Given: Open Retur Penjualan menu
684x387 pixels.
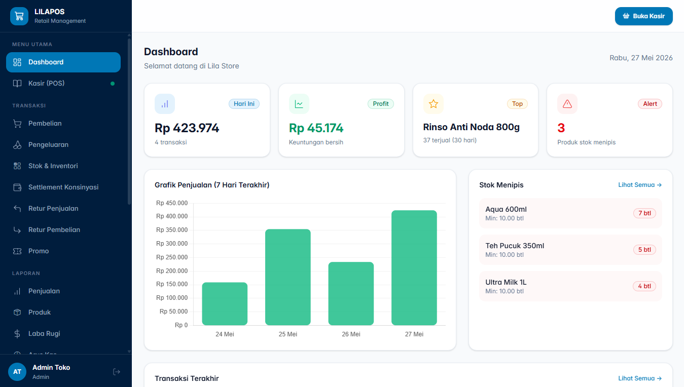Looking at the screenshot, I should [63, 209].
